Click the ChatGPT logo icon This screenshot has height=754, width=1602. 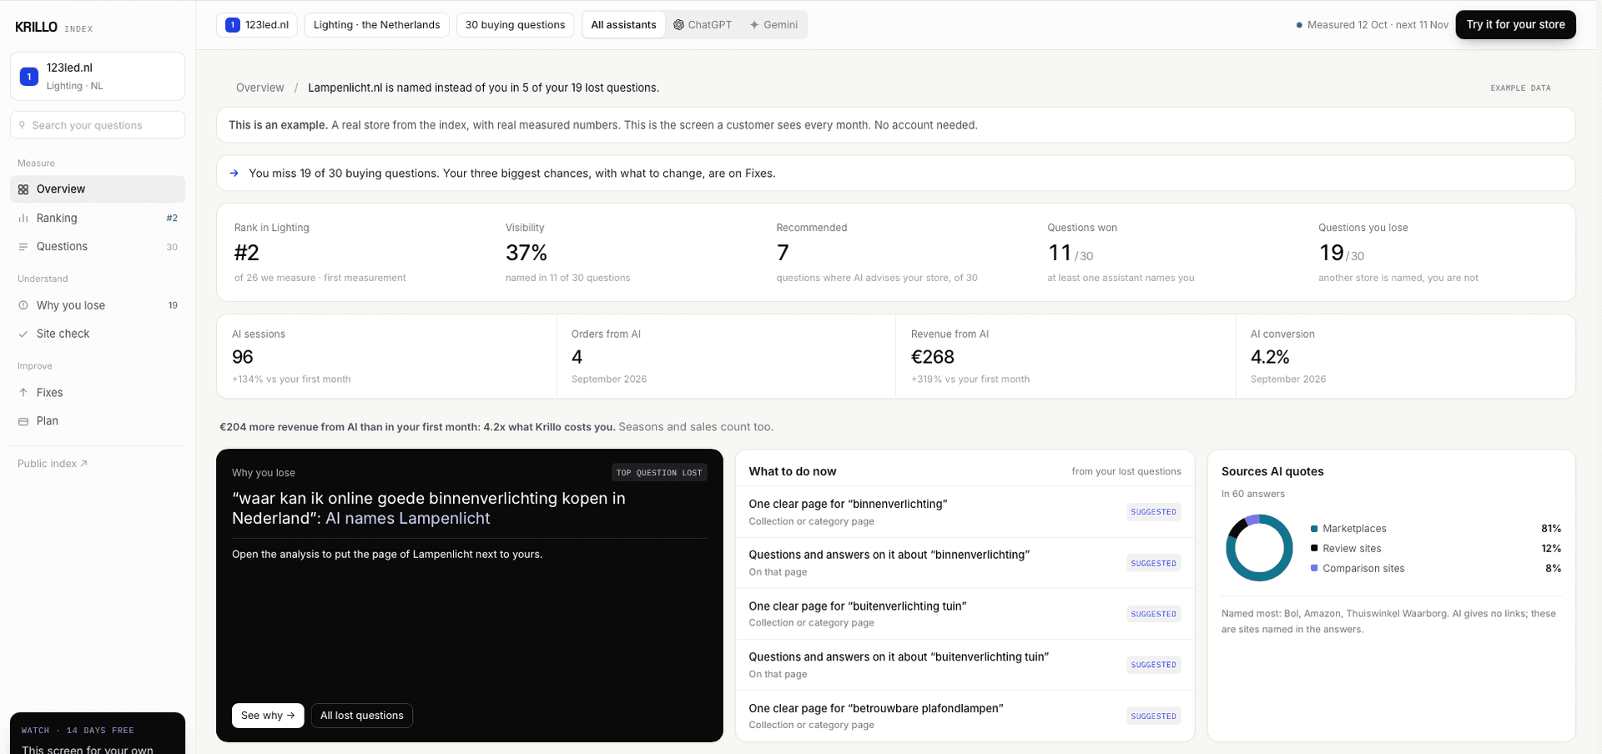pyautogui.click(x=679, y=25)
